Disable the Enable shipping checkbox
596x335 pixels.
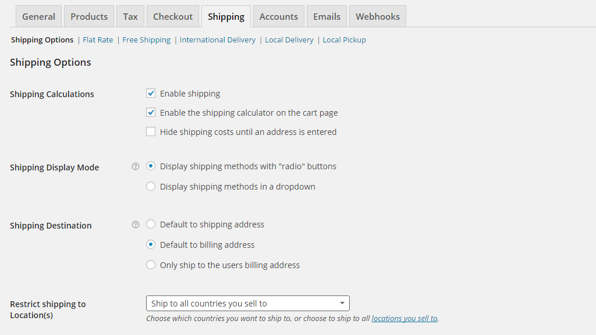(151, 93)
